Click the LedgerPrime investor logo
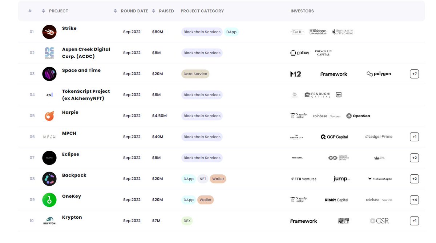 click(379, 137)
